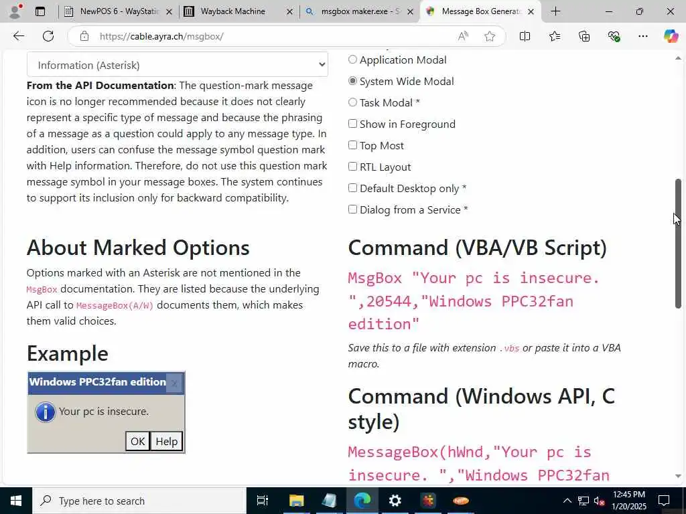The image size is (686, 514).
Task: Open the Windows Start button
Action: [x=16, y=501]
